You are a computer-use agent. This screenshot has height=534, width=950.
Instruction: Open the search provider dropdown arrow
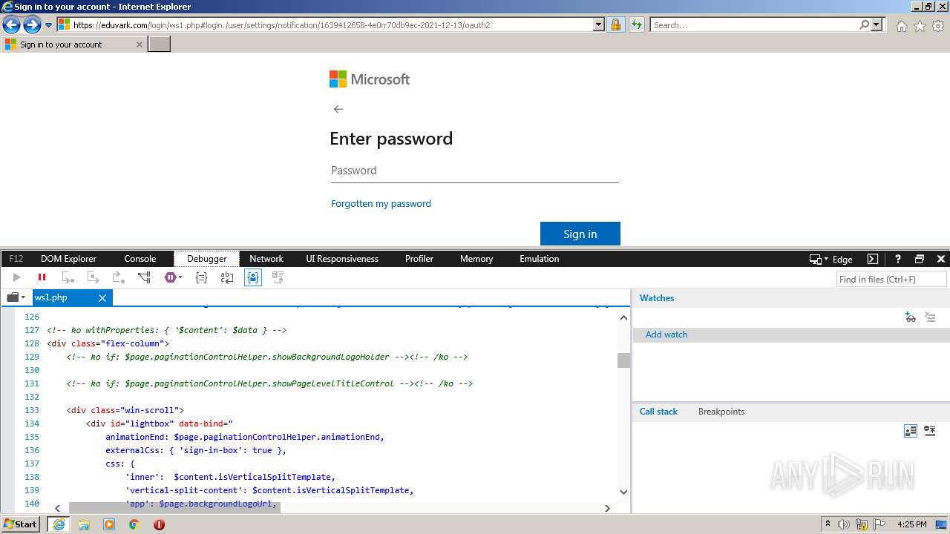[x=877, y=24]
